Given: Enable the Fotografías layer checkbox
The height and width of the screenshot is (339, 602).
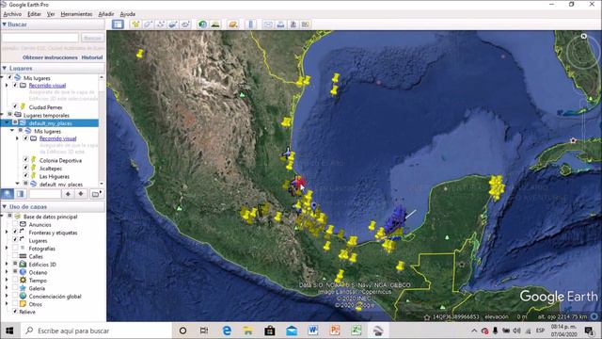Looking at the screenshot, I should tap(15, 248).
